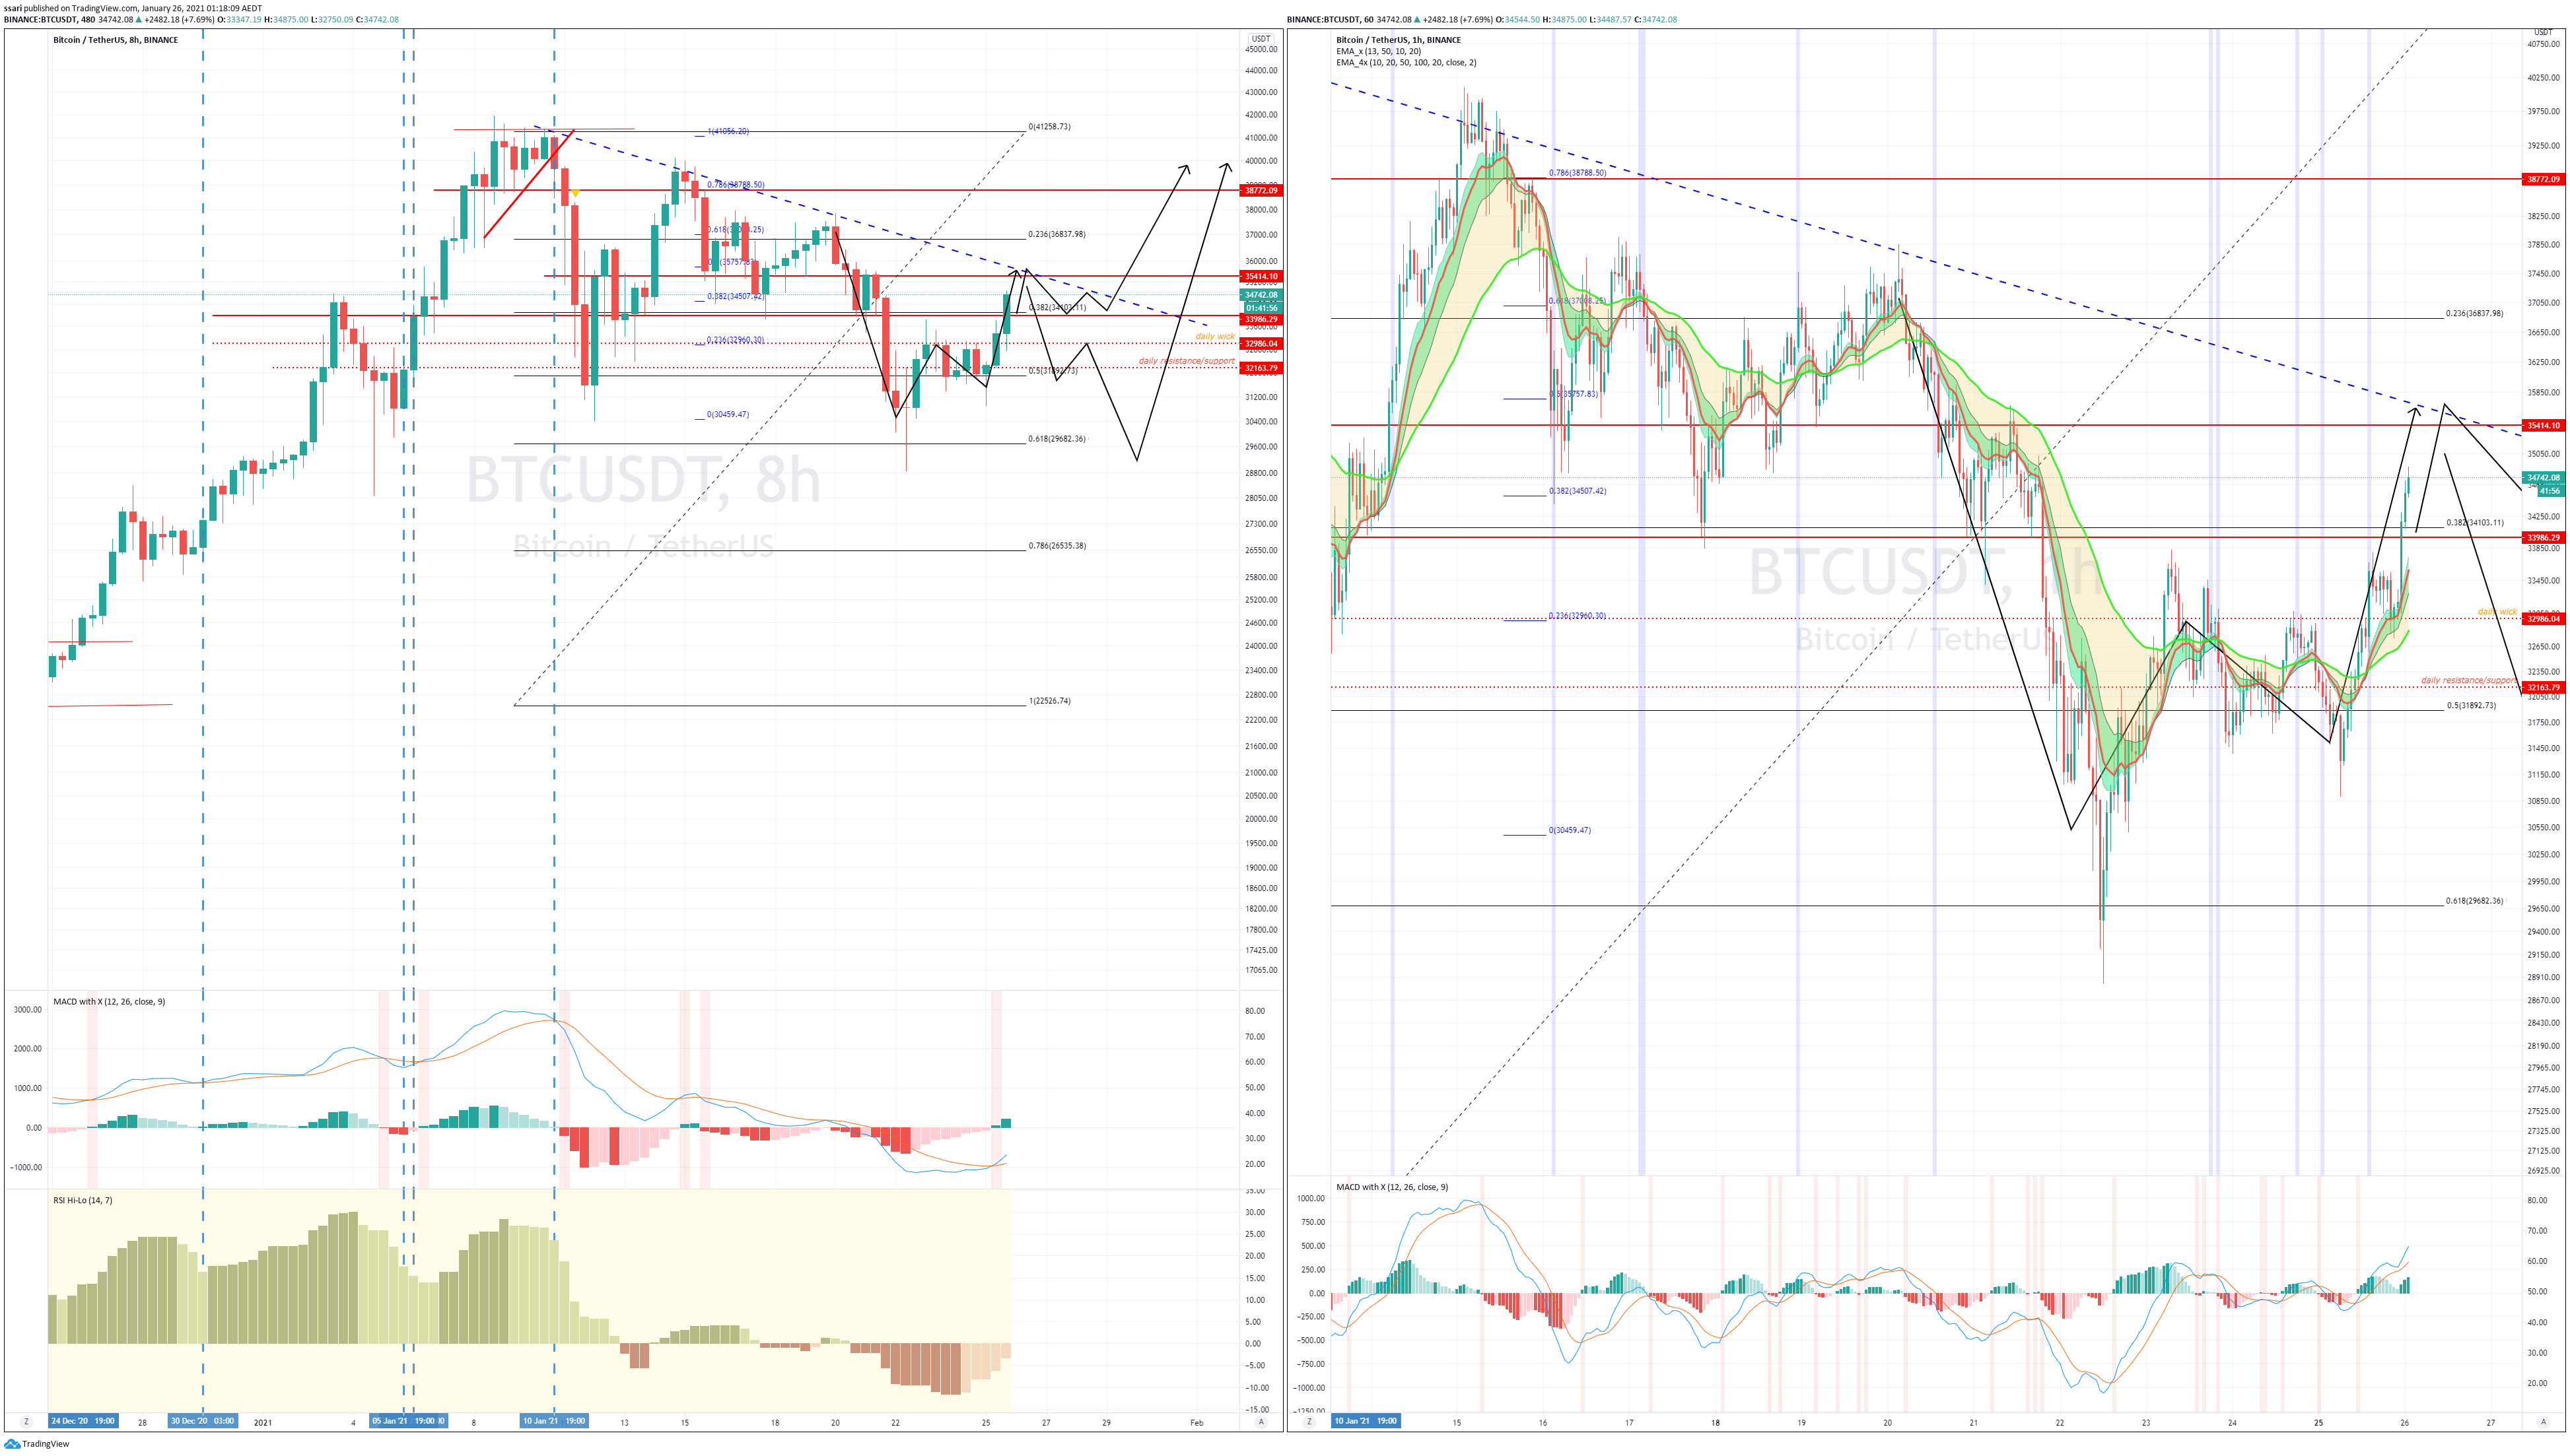
Task: Click the USDT currency label on the 1h price axis
Action: [2542, 33]
